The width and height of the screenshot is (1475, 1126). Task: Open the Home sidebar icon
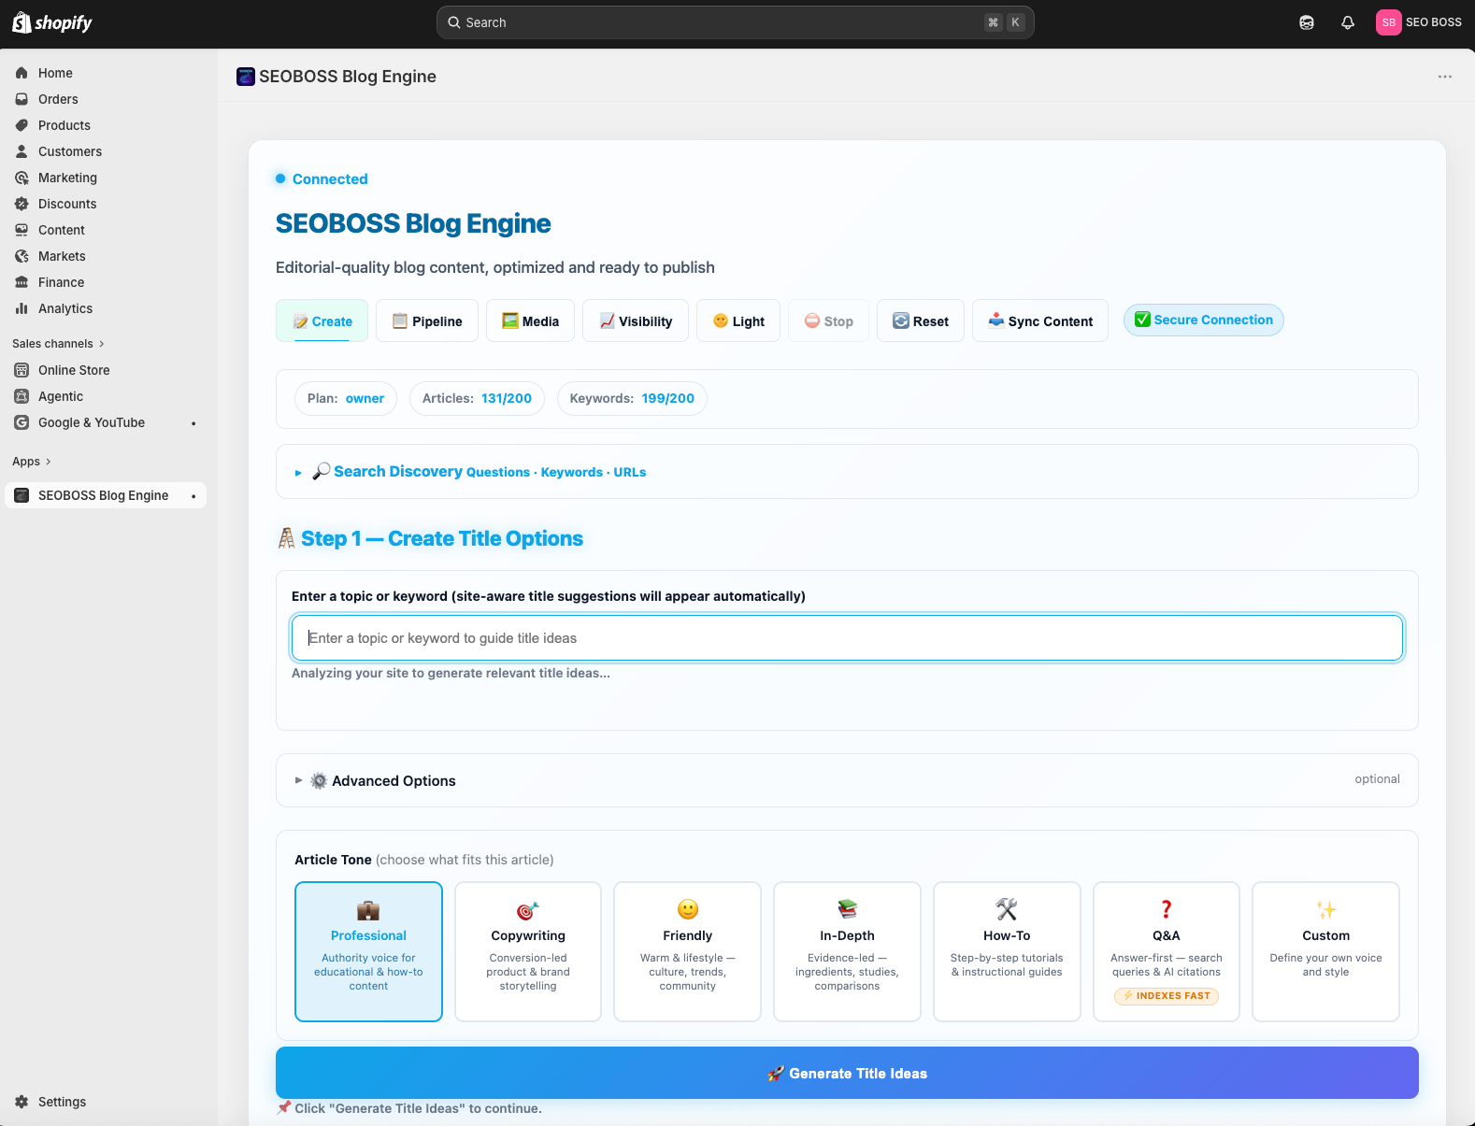coord(21,73)
